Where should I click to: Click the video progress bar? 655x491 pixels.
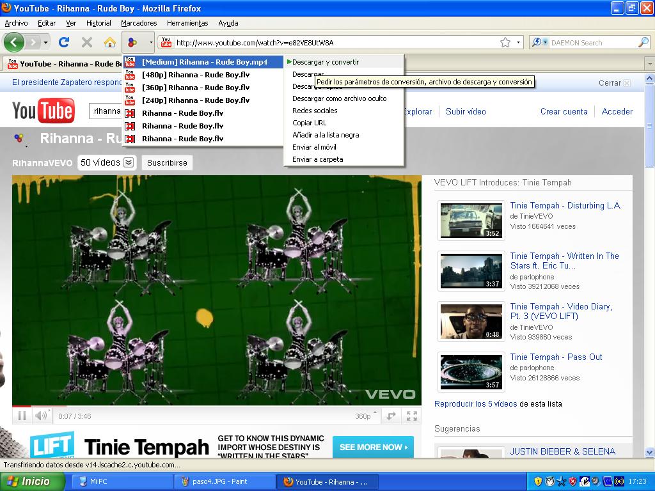[216, 406]
